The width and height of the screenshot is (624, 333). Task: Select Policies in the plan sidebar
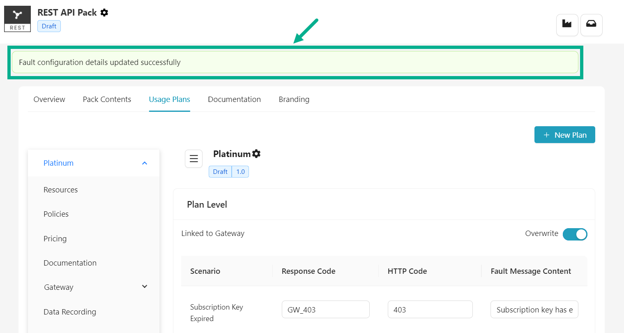coord(56,214)
